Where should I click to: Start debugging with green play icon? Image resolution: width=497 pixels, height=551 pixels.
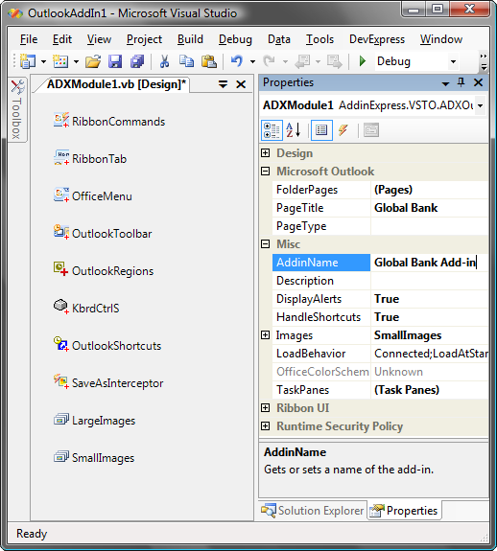tap(363, 61)
